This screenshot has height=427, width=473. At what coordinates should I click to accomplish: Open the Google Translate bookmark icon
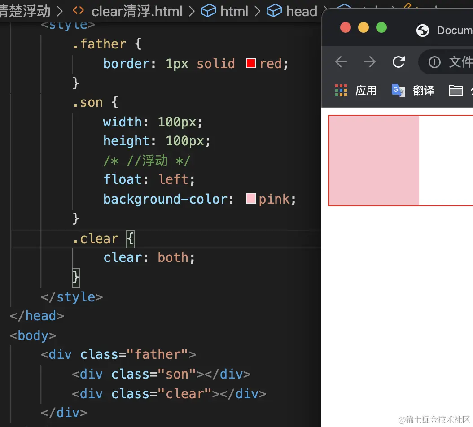pyautogui.click(x=398, y=91)
